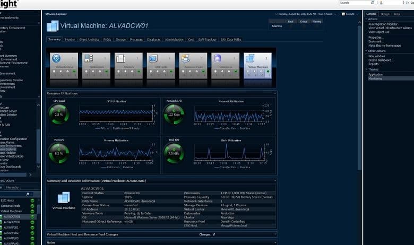414x245 pixels.
Task: Click the sign out icon at top right
Action: coord(408,3)
